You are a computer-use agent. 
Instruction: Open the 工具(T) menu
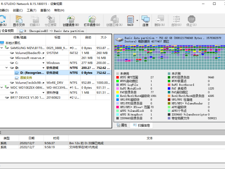(x=32, y=10)
